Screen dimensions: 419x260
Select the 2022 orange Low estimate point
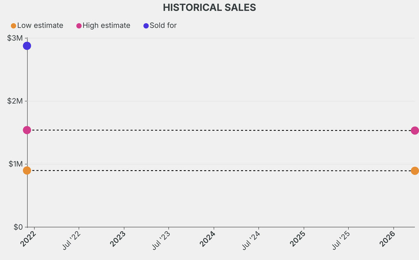[27, 170]
